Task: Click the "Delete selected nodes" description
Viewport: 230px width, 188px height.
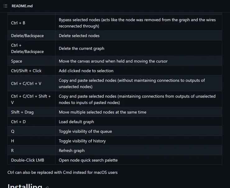Action: [79, 36]
